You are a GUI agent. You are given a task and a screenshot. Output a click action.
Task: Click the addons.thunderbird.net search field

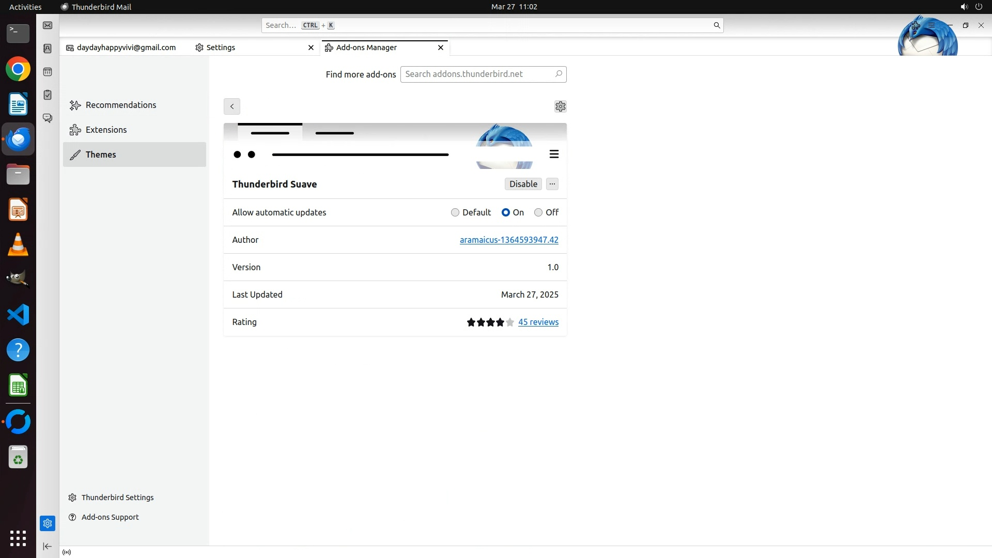pos(478,74)
